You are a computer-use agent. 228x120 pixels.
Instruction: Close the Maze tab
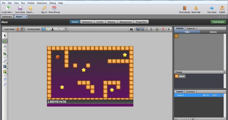coord(26,17)
